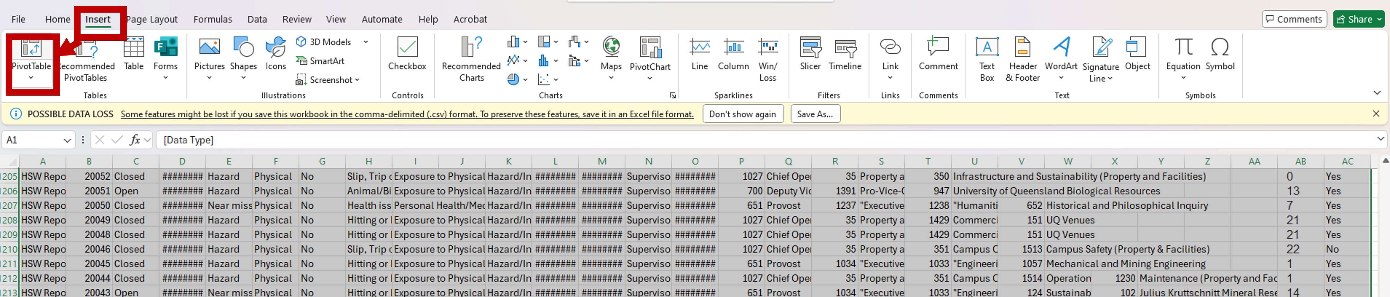
Task: Open the Review tab
Action: click(x=297, y=19)
